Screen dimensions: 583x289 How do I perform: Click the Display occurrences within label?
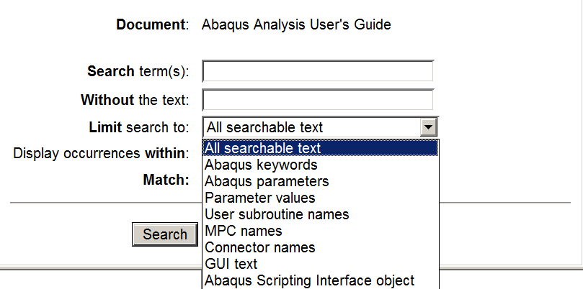(x=101, y=153)
